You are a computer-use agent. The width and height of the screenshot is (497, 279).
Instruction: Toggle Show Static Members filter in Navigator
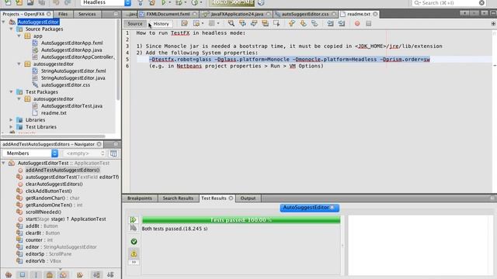[36, 274]
